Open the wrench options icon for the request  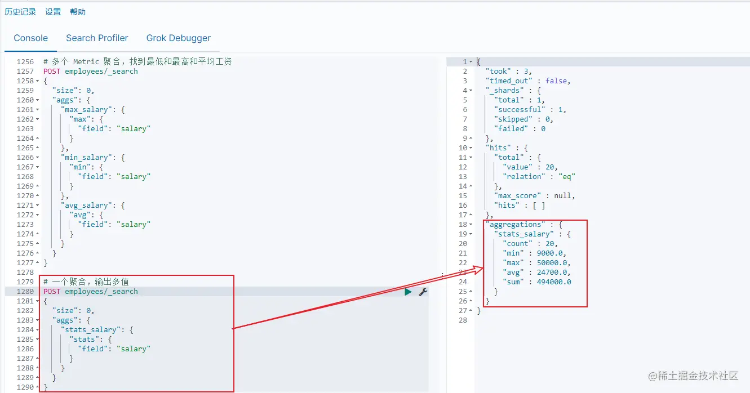point(423,292)
